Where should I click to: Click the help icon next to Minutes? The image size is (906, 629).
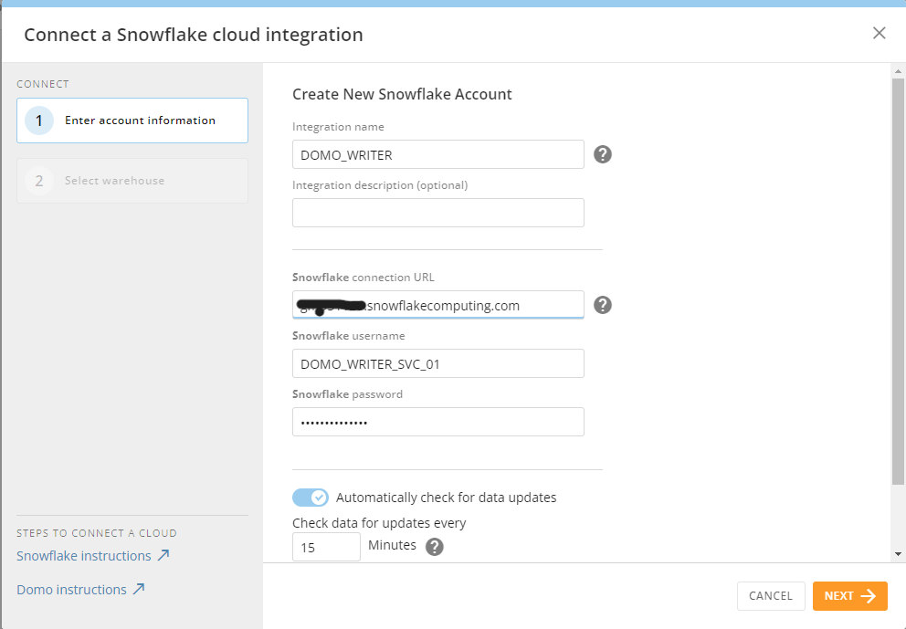(x=435, y=547)
